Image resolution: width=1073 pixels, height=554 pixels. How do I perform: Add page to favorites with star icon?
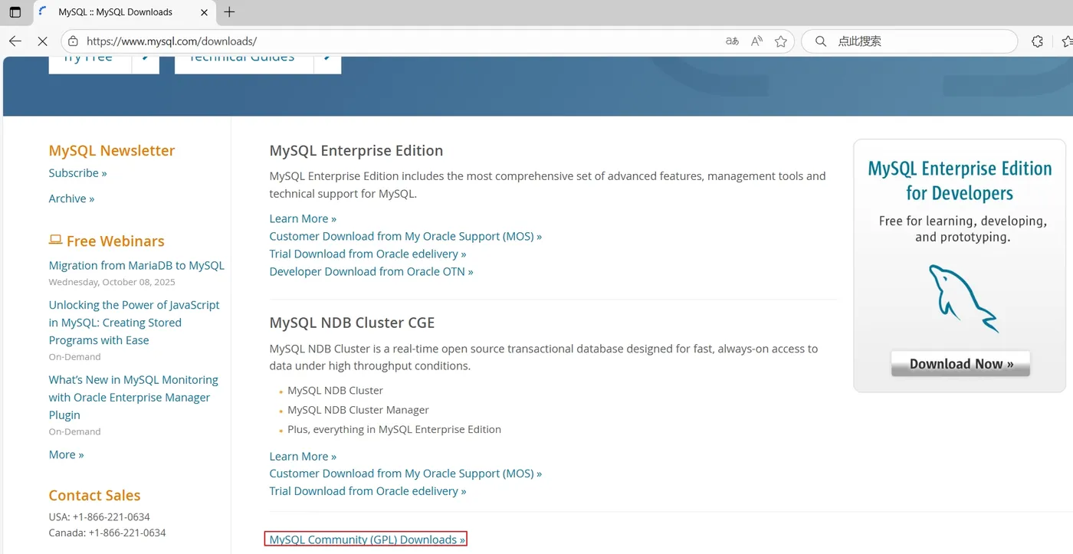click(781, 41)
